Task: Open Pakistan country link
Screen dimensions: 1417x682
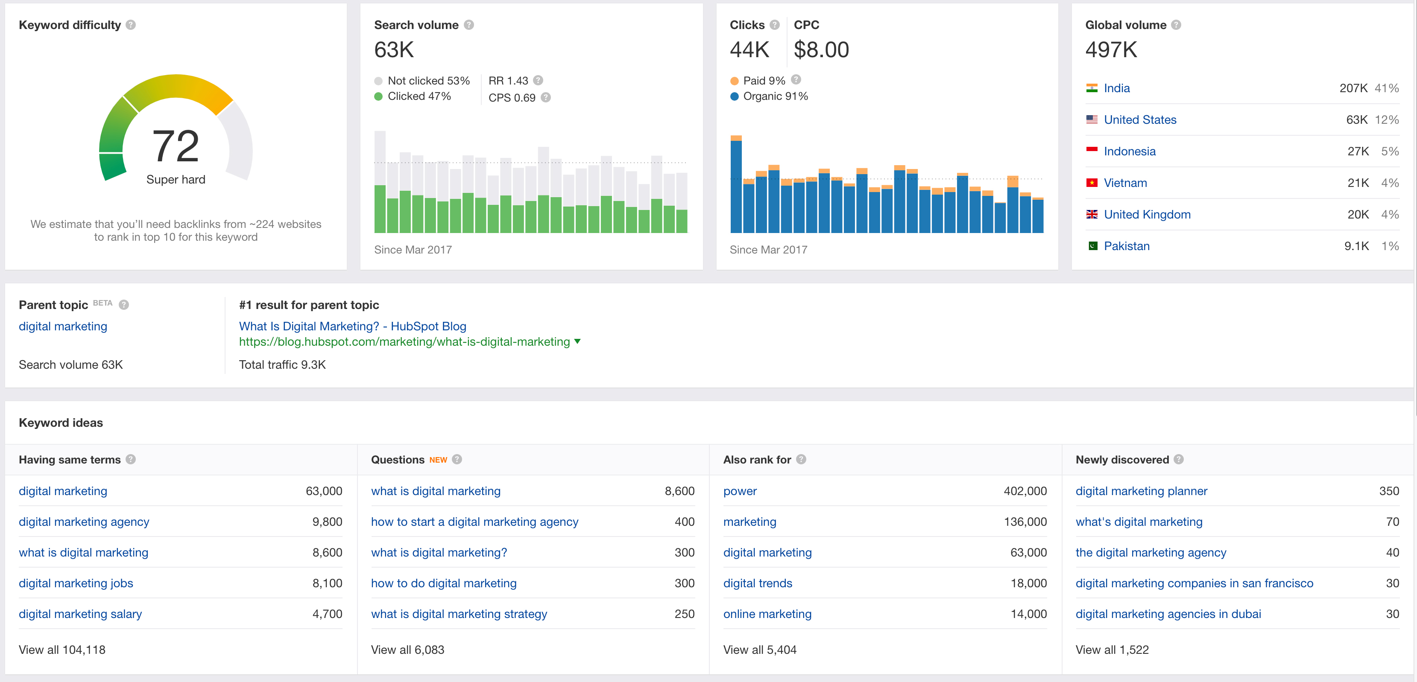Action: [1127, 246]
